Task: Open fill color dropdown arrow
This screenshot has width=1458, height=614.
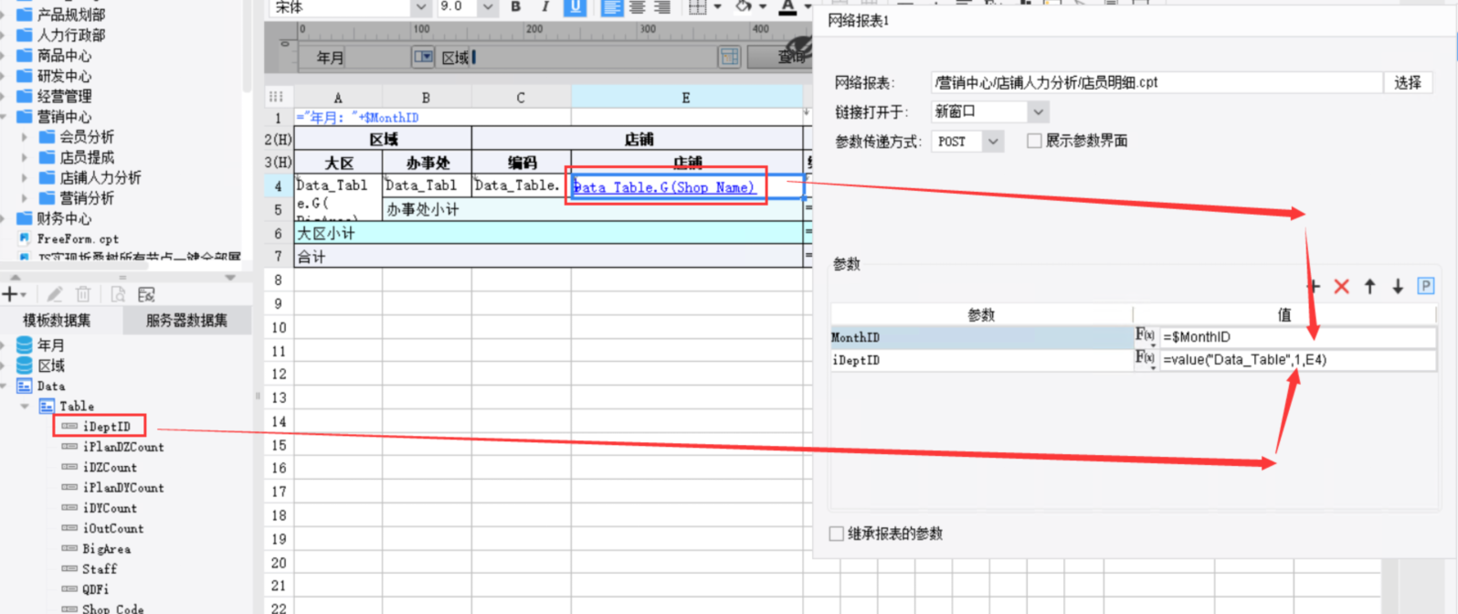Action: click(x=764, y=6)
